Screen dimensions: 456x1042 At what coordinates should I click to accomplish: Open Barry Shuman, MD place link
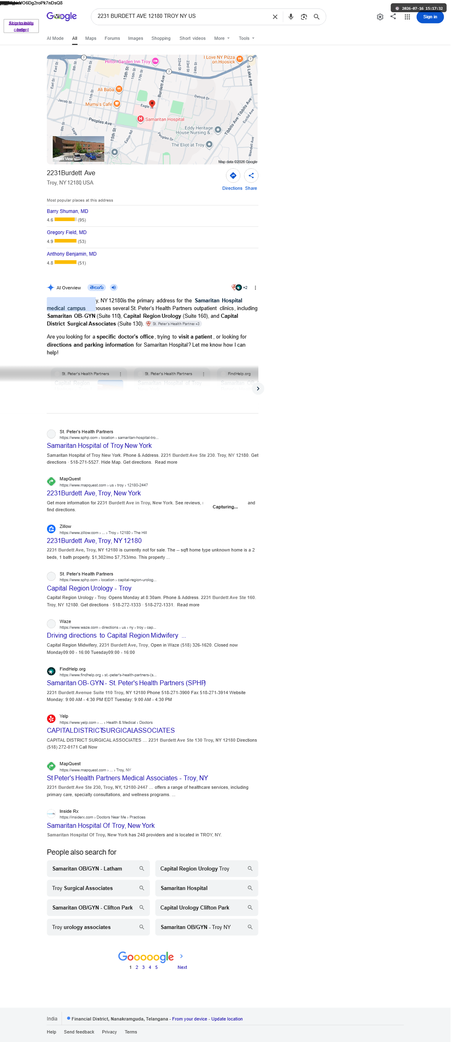(x=67, y=211)
